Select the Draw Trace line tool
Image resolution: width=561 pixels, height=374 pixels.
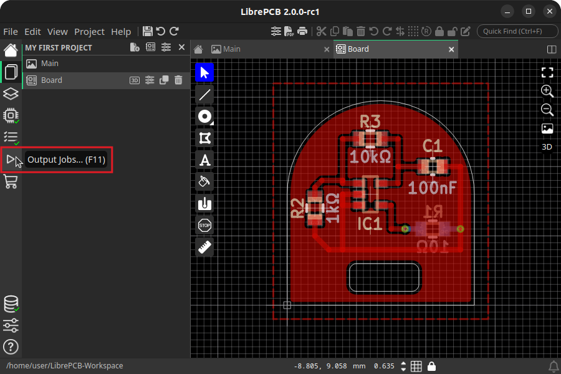click(x=204, y=95)
